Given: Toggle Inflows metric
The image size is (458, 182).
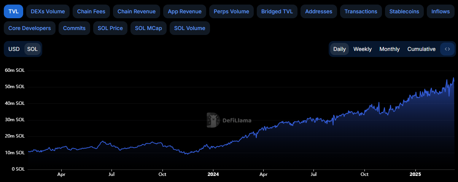Looking at the screenshot, I should coord(440,11).
